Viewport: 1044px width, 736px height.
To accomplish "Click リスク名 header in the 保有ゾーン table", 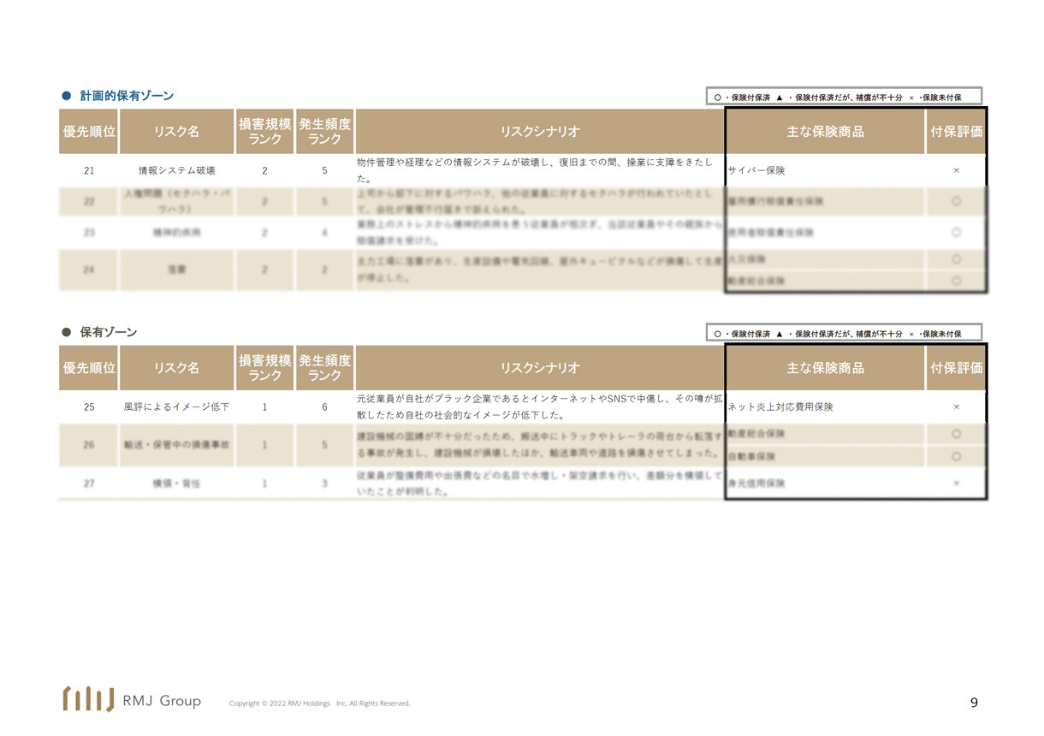I will (177, 368).
